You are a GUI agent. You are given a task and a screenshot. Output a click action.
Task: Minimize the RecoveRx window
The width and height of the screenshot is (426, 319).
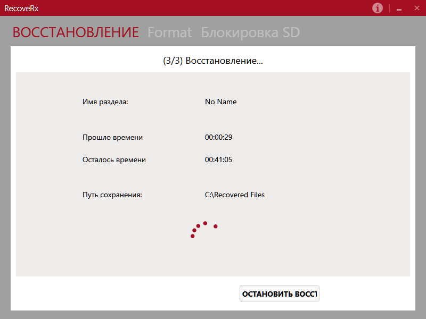(x=399, y=9)
